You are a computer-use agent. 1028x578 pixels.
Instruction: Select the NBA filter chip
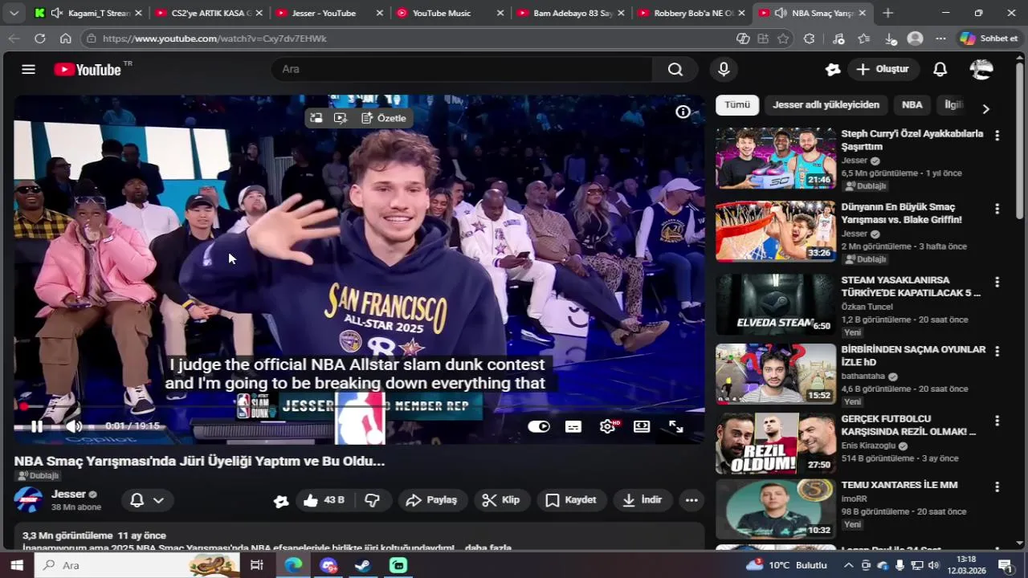tap(912, 105)
